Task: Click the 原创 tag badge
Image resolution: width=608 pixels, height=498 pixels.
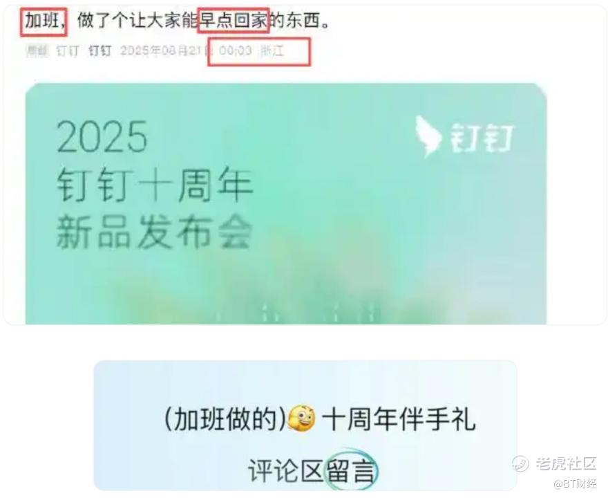Action: [37, 51]
